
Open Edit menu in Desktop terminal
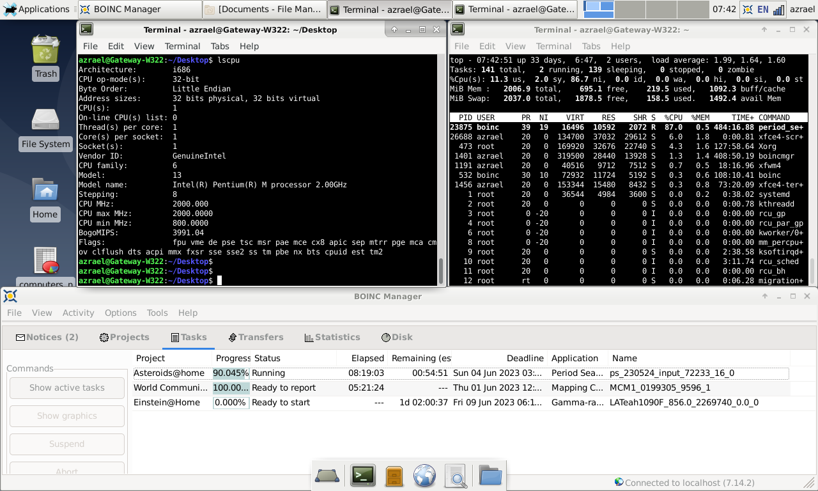tap(116, 46)
